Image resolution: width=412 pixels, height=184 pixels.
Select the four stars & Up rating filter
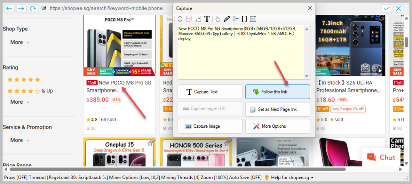click(x=30, y=91)
